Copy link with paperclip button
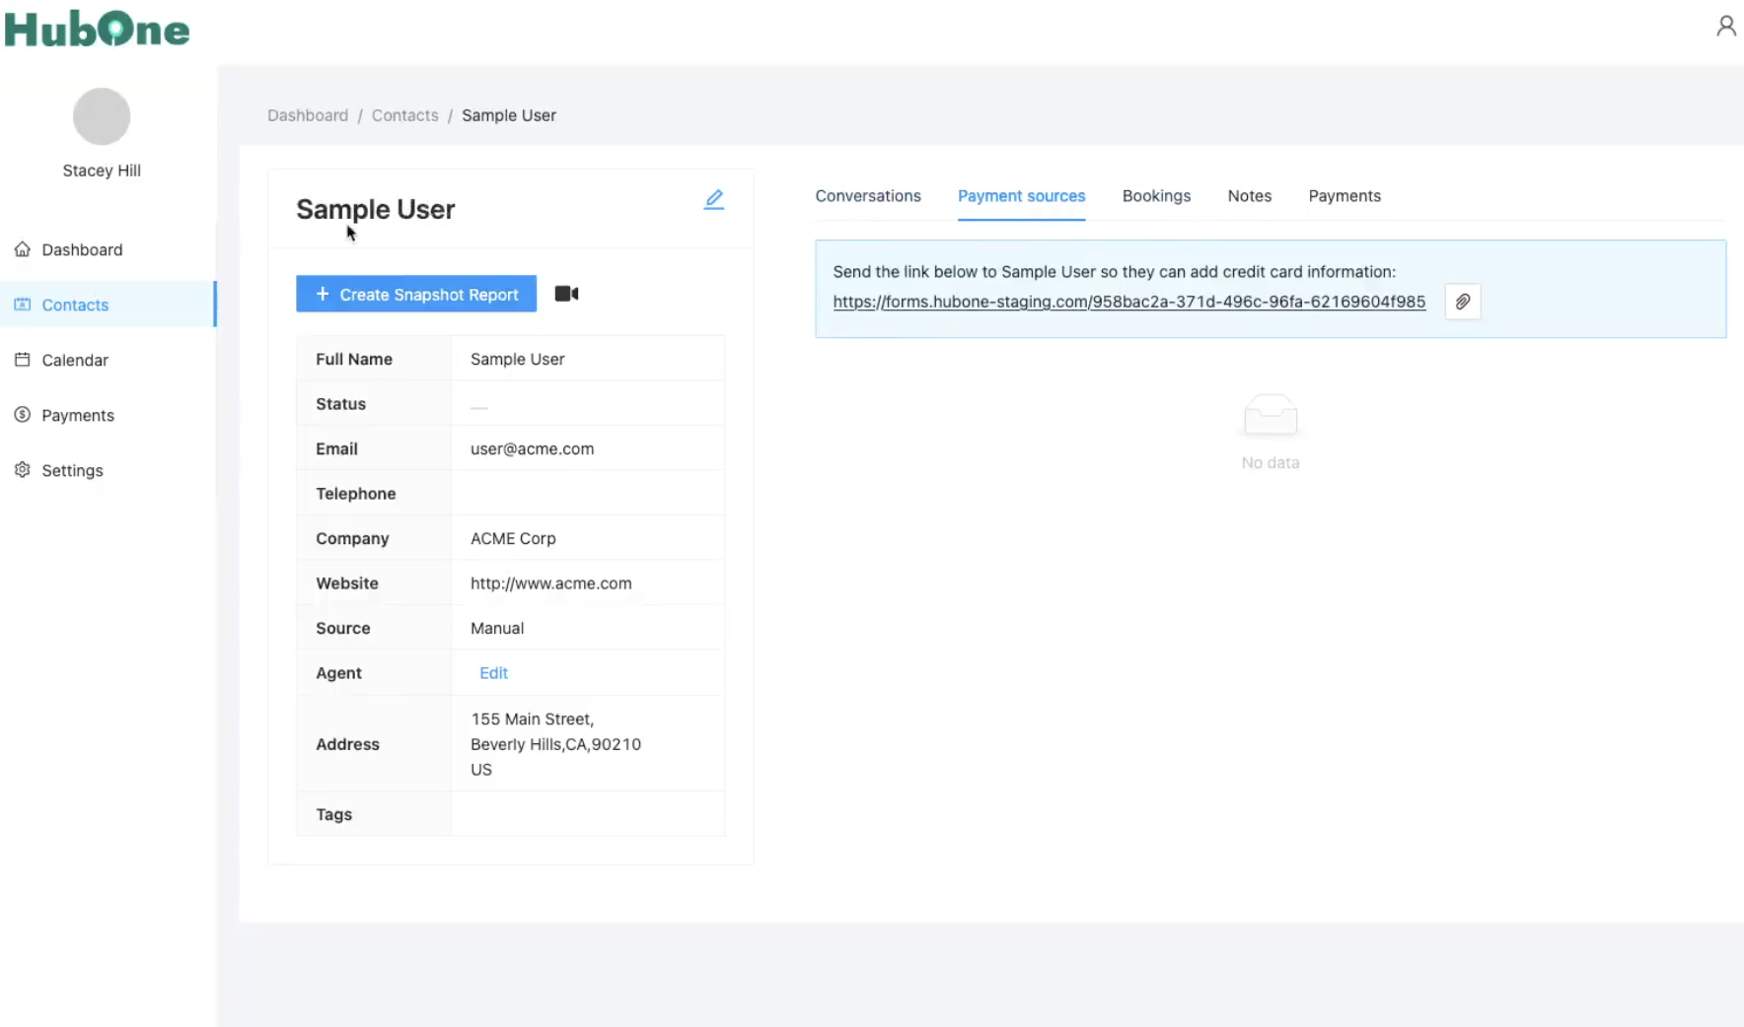 click(x=1463, y=302)
